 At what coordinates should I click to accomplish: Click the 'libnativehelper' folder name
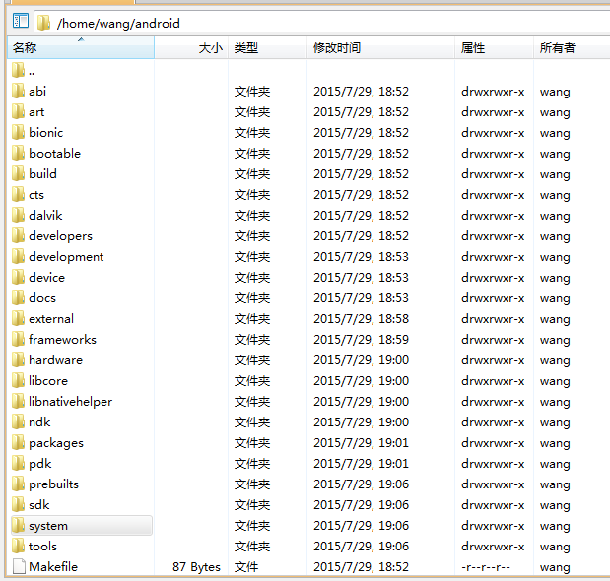pos(70,402)
